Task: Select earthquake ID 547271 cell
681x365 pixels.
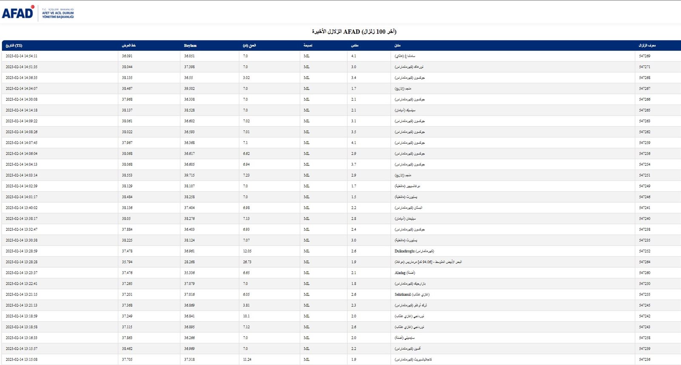Action: 644,67
